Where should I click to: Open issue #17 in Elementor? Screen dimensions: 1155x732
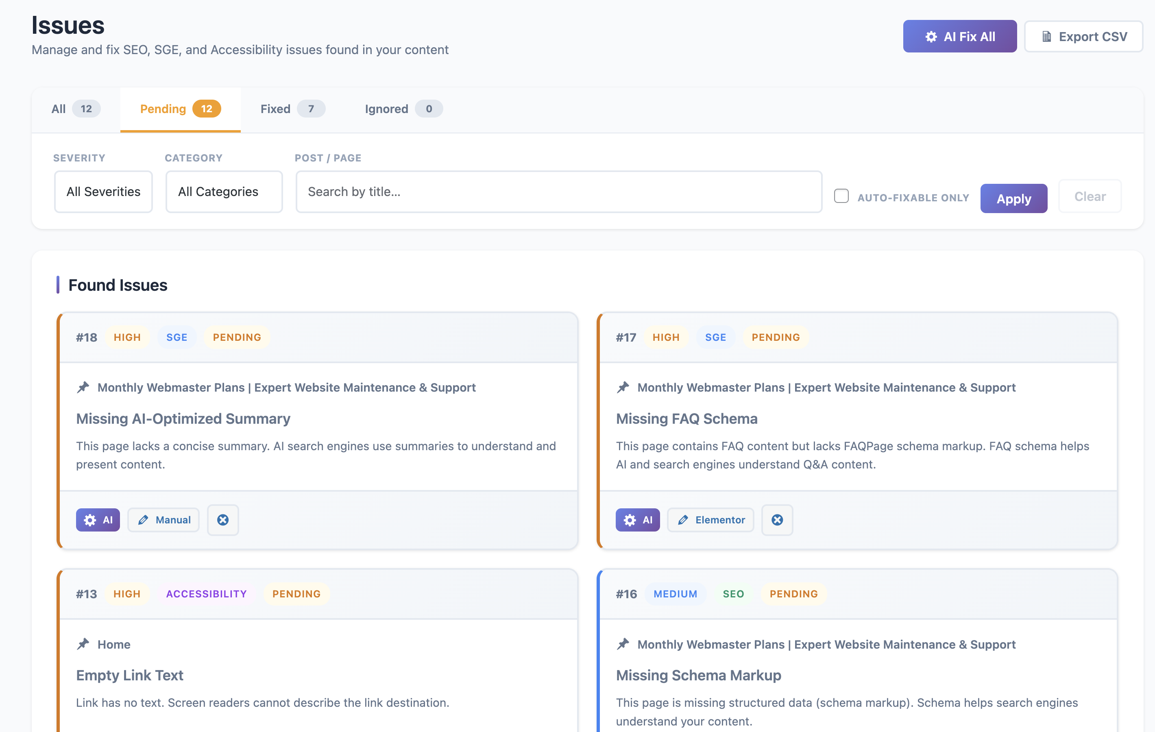[711, 520]
